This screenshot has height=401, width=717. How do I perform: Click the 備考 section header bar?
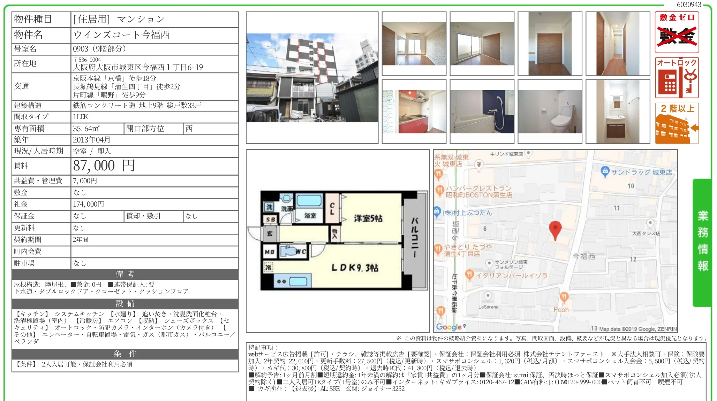(x=125, y=274)
